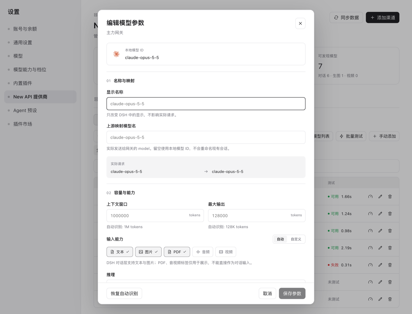Screen dimensions: 412x314
Task: Toggle the PDF input capability chip
Action: pyautogui.click(x=177, y=252)
